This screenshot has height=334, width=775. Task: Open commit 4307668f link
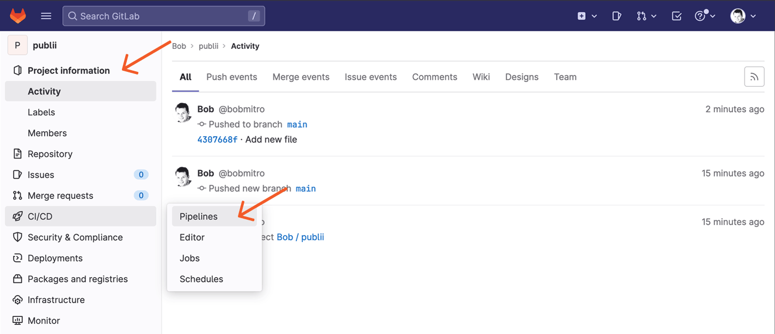(x=217, y=139)
